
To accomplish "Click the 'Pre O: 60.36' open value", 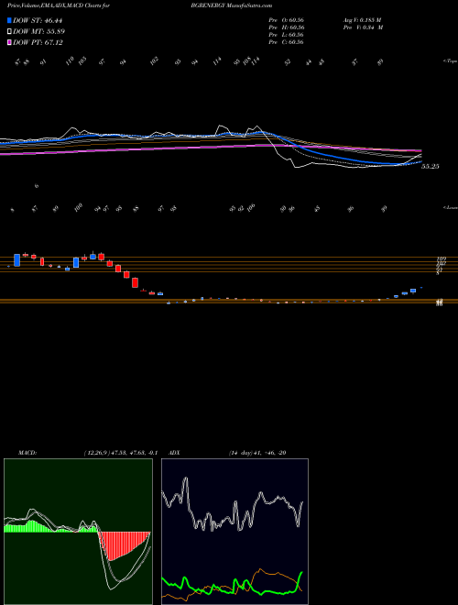I will click(287, 20).
